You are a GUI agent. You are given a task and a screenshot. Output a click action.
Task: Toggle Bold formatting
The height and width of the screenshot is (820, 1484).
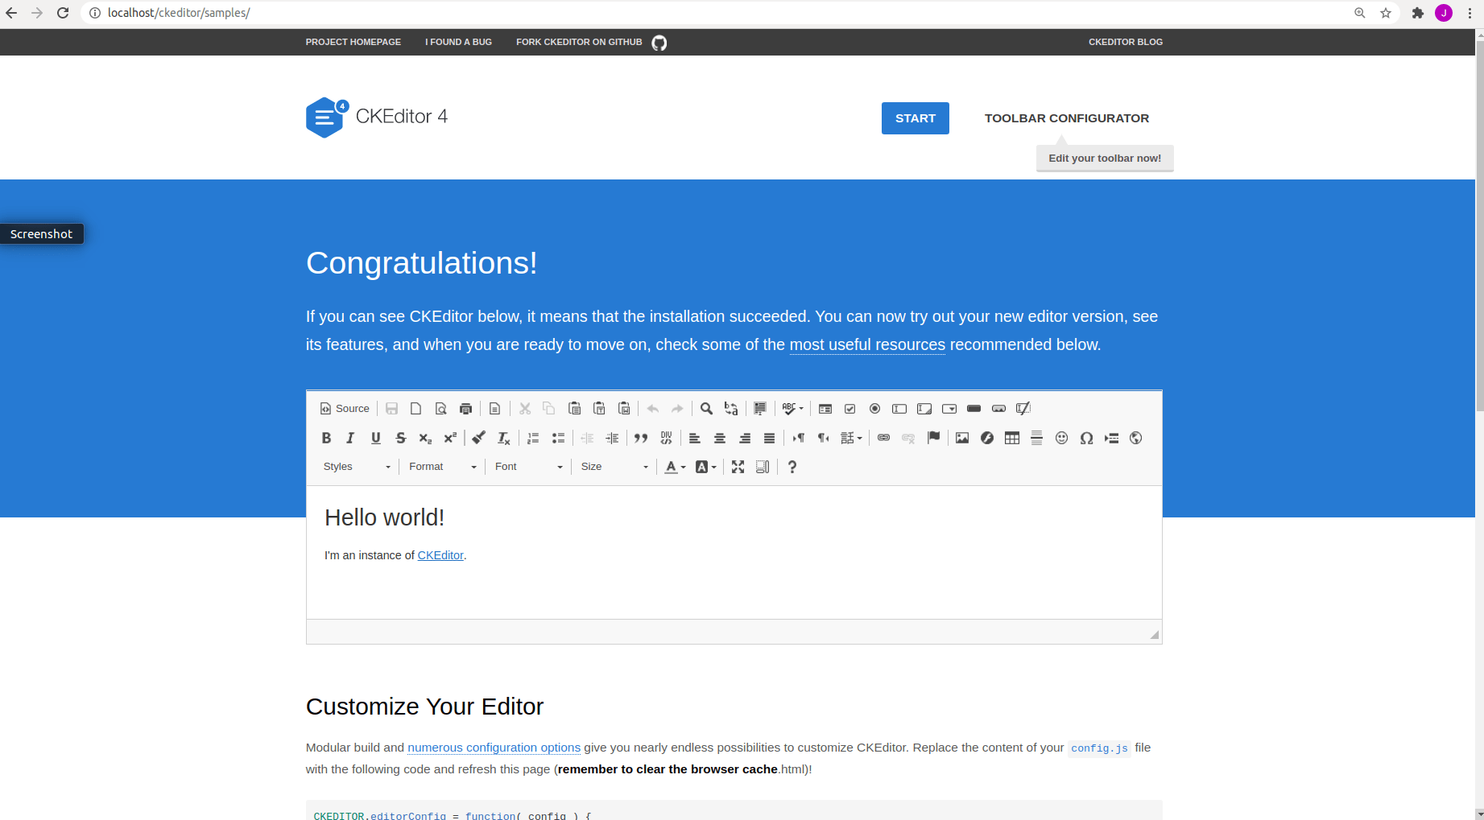point(326,438)
